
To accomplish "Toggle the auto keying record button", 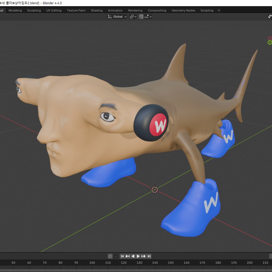I will click(x=110, y=256).
